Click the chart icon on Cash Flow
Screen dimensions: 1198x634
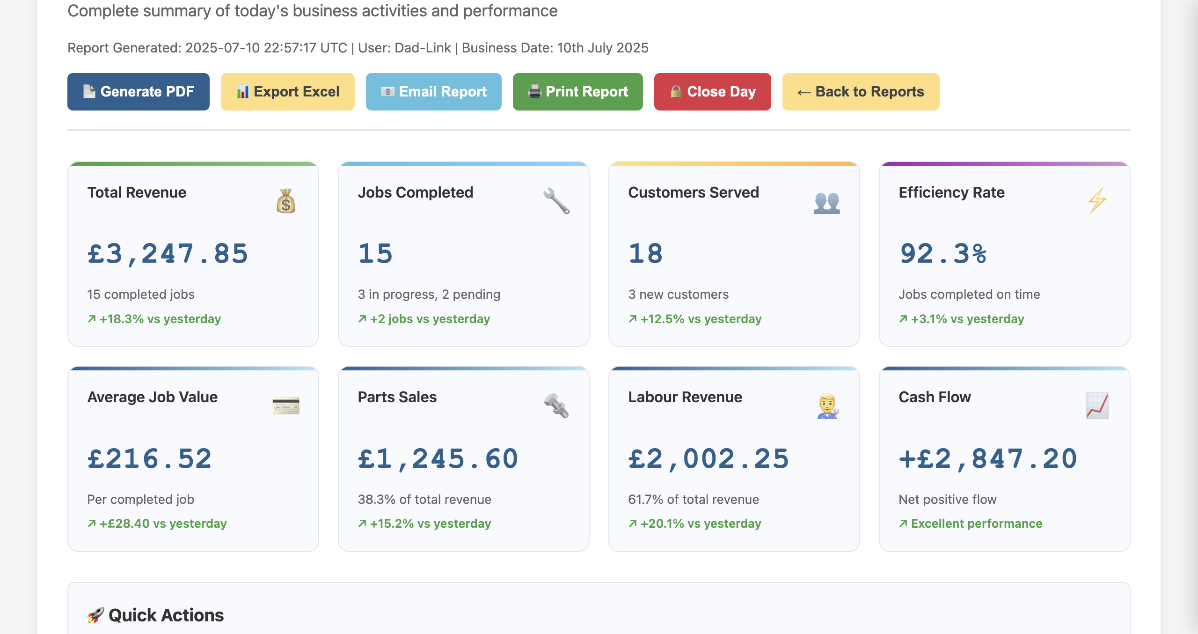click(1097, 405)
